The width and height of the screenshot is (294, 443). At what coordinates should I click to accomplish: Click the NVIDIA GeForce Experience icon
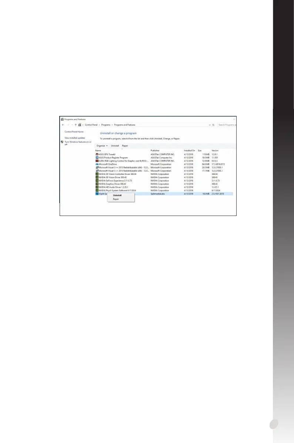point(97,180)
